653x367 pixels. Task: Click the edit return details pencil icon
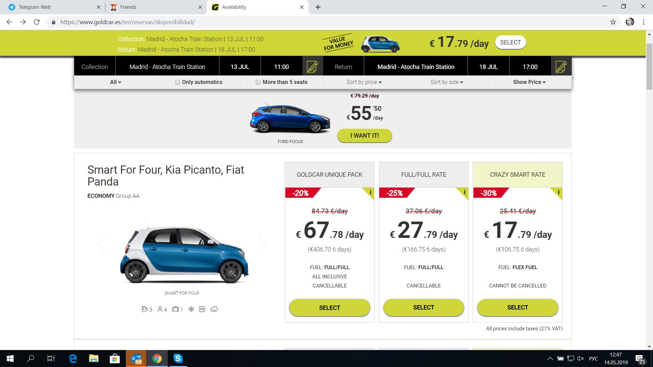point(561,67)
